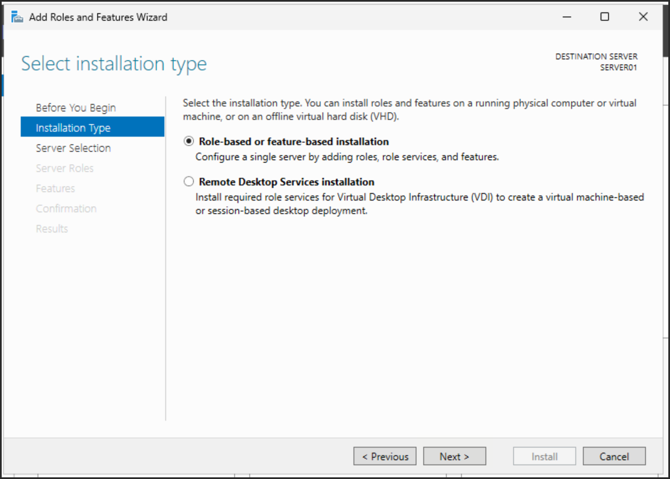Go to the Before You Begin step
Image resolution: width=670 pixels, height=479 pixels.
(x=76, y=108)
